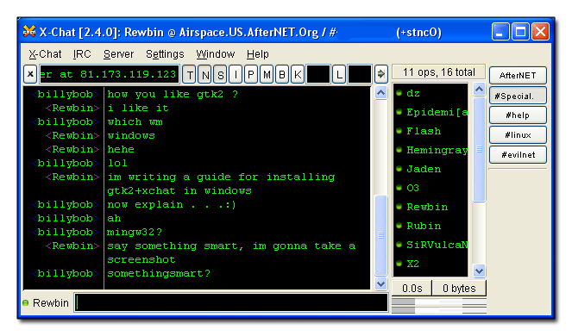Image resolution: width=572 pixels, height=336 pixels.
Task: Toggle channel mode B
Action: pos(282,75)
